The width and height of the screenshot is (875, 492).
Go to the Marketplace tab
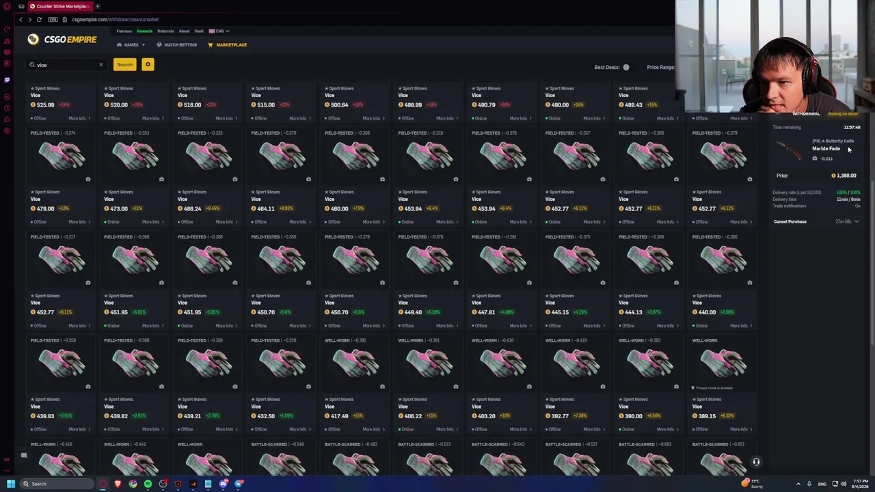point(228,45)
